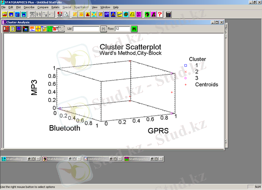
Task: Launch the magenta StatWizard icon
Action: point(153,14)
